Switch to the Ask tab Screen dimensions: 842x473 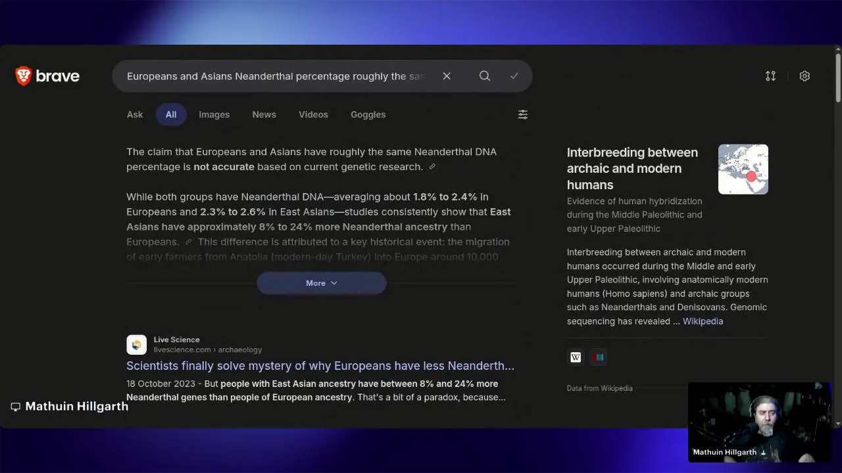pos(135,114)
